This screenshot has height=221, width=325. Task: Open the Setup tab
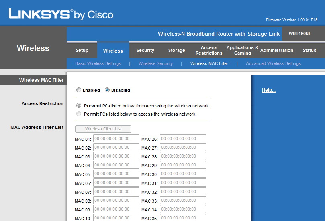(x=82, y=50)
